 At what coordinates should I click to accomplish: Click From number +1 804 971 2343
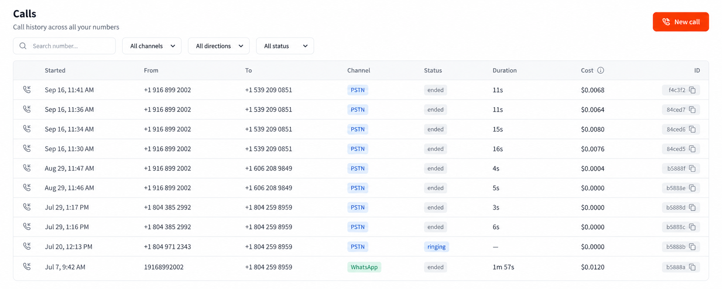coord(167,247)
